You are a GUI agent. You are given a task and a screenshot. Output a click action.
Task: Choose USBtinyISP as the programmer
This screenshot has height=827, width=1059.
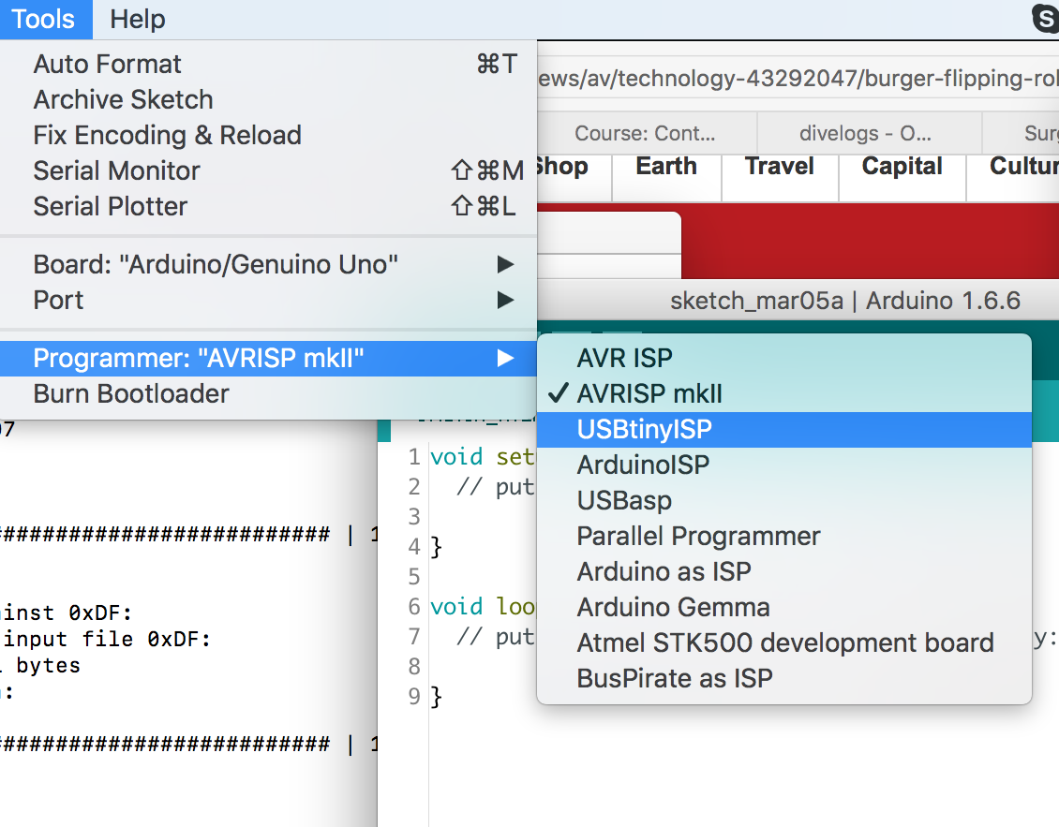click(x=645, y=429)
